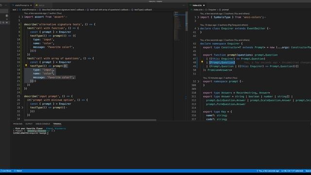This screenshot has height=175, width=311.
Task: Click line 'describe('alternative signature tests'' in editor
Action: 60,24
